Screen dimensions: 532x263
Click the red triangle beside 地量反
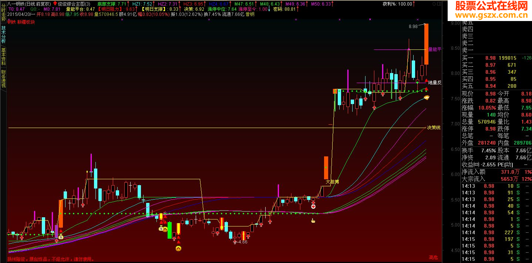[426, 80]
